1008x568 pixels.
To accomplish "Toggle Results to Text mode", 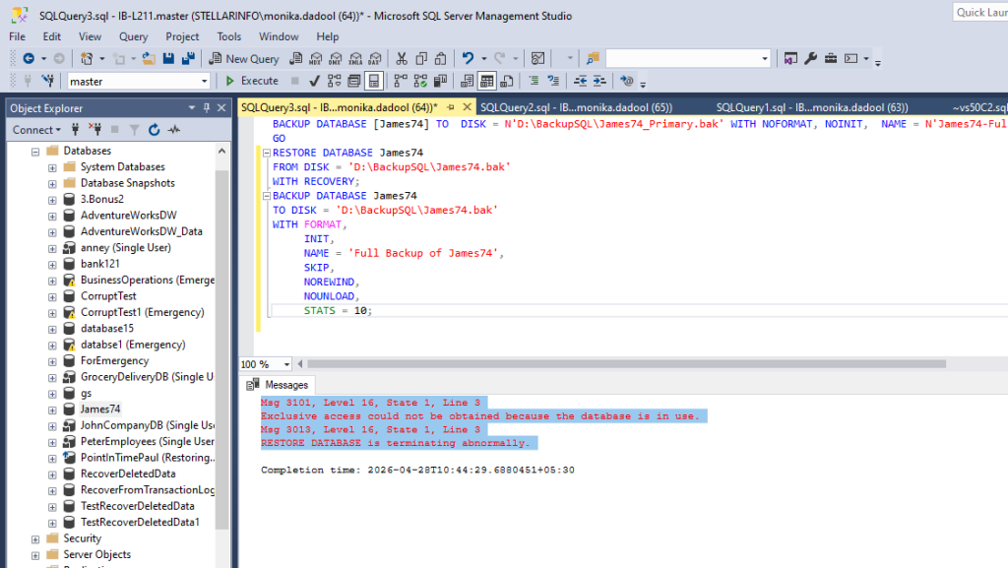I will pos(467,81).
